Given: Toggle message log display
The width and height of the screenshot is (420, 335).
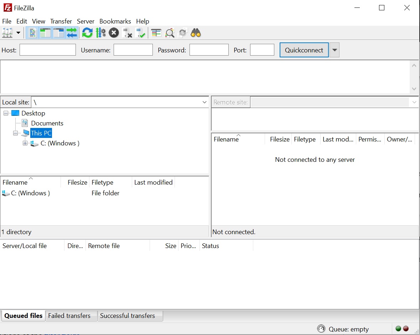Looking at the screenshot, I should pyautogui.click(x=32, y=33).
